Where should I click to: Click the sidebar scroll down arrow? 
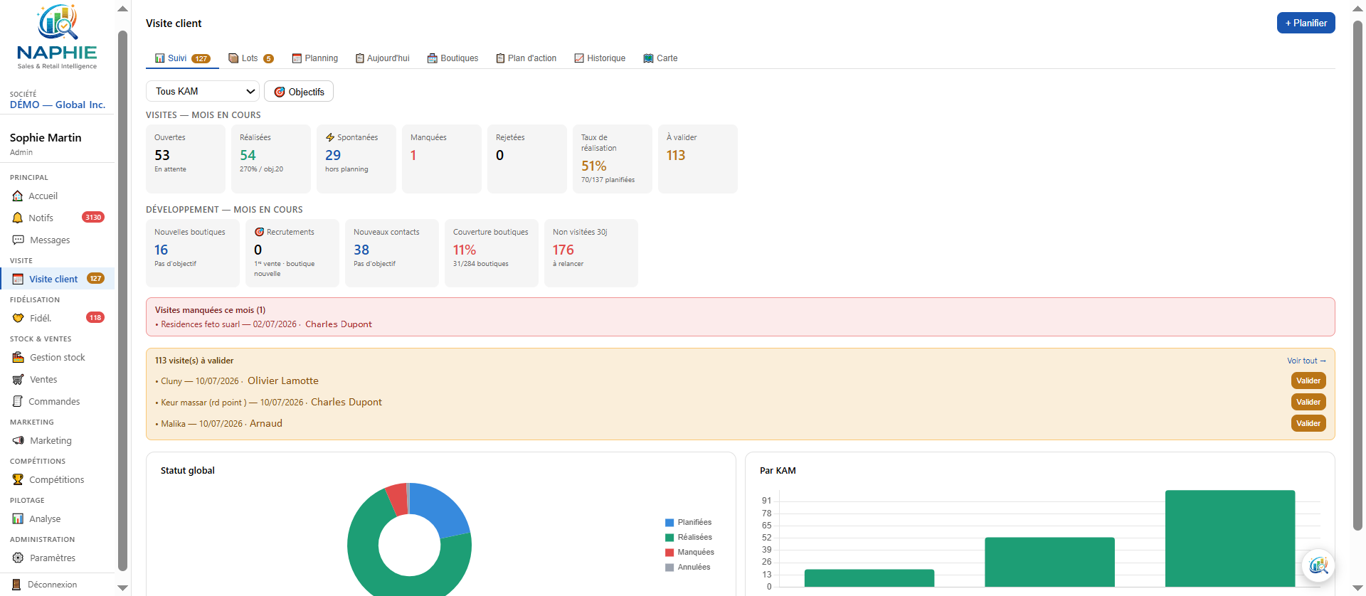pos(122,588)
